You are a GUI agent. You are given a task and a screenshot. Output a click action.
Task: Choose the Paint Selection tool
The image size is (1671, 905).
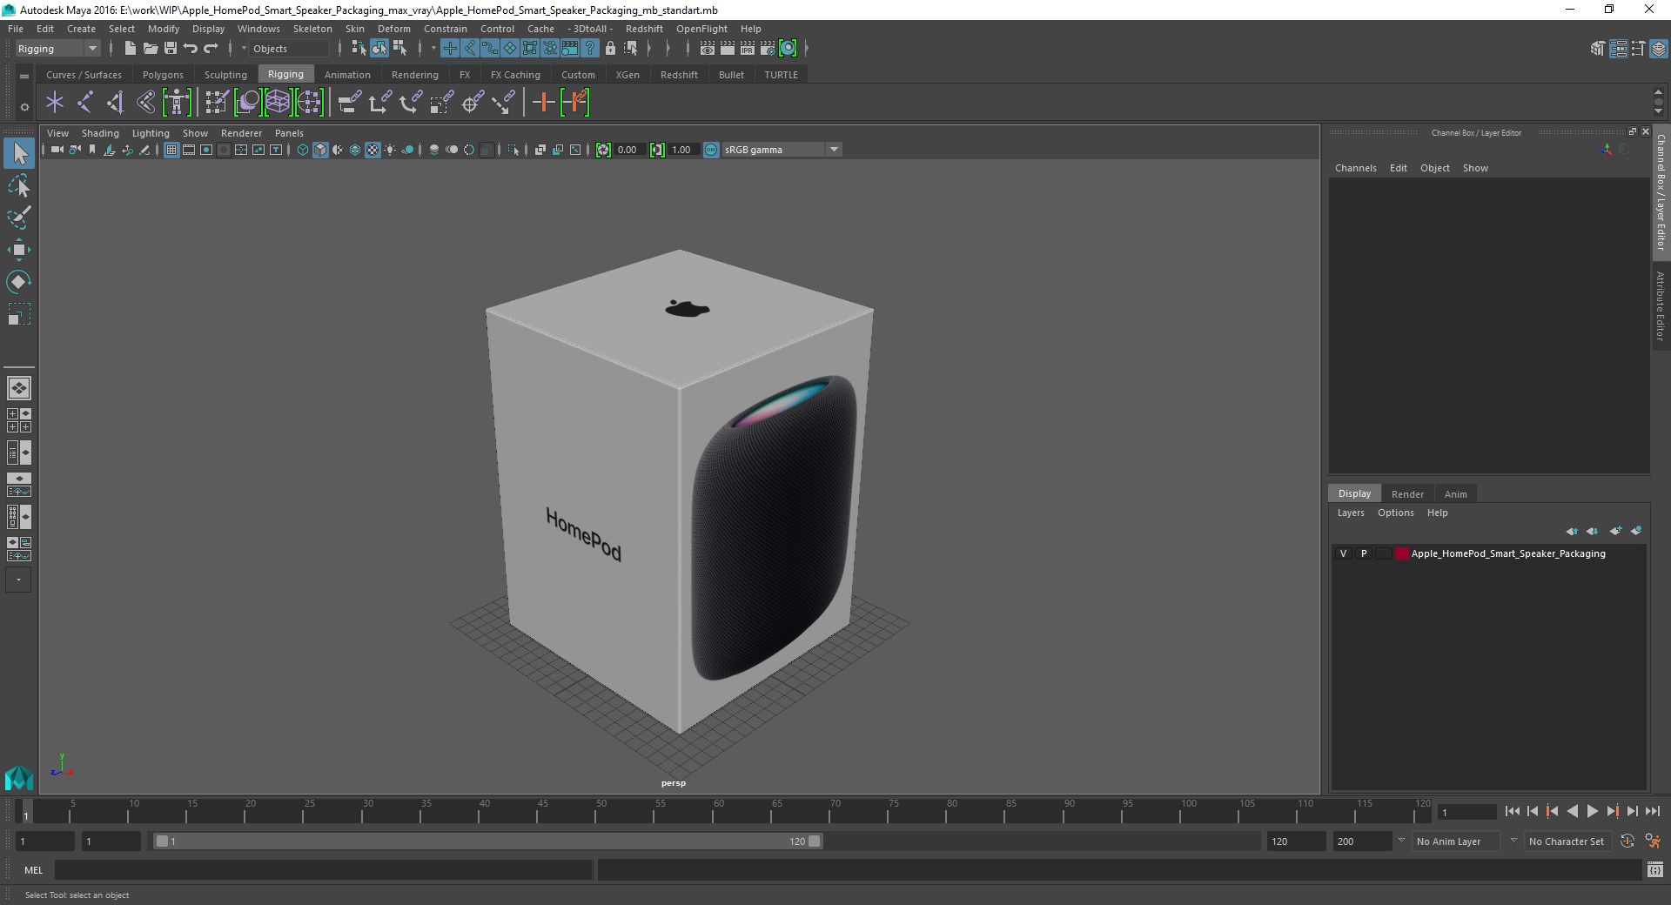coord(19,218)
